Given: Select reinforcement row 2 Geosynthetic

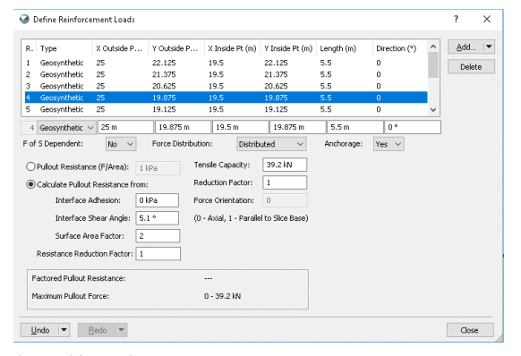Looking at the screenshot, I should [x=226, y=74].
